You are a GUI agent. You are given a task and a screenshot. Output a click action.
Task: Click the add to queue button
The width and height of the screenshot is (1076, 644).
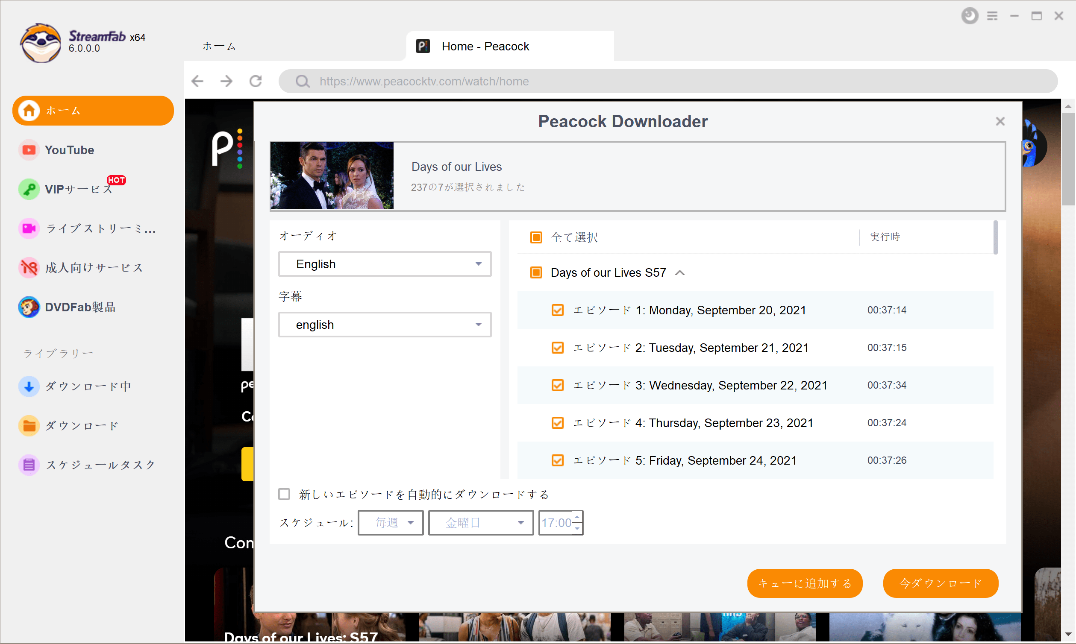click(x=805, y=583)
